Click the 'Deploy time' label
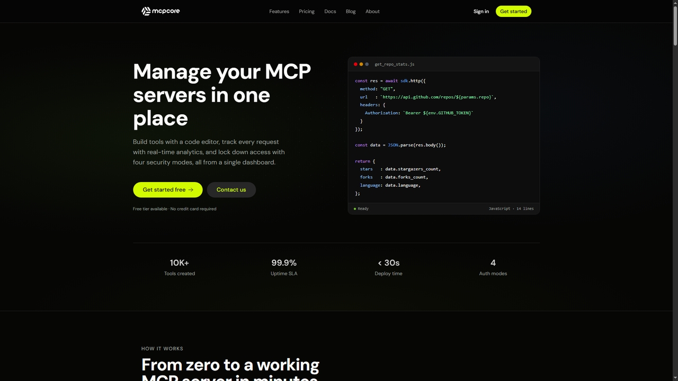 (388, 274)
